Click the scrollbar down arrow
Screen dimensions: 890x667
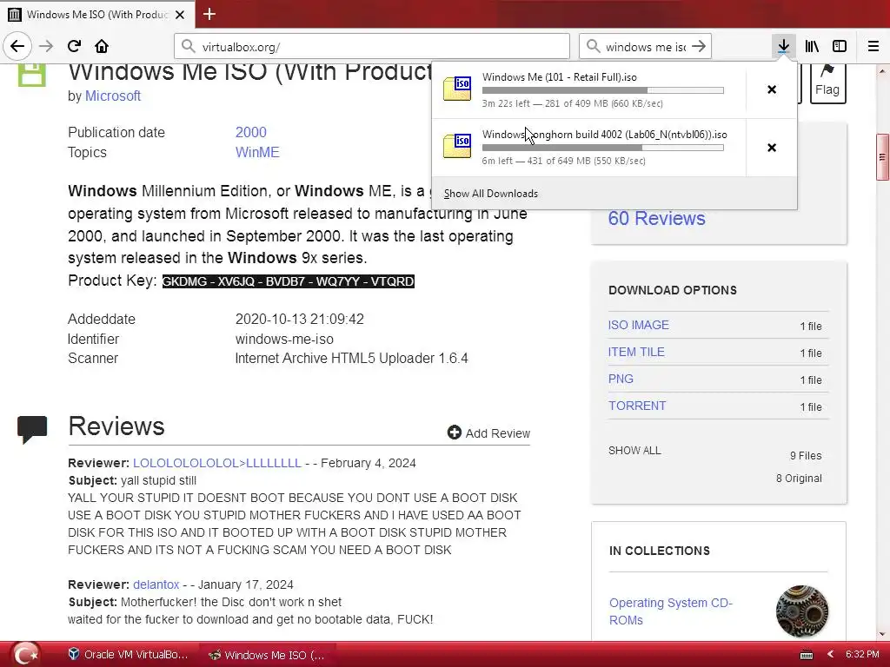pyautogui.click(x=883, y=634)
